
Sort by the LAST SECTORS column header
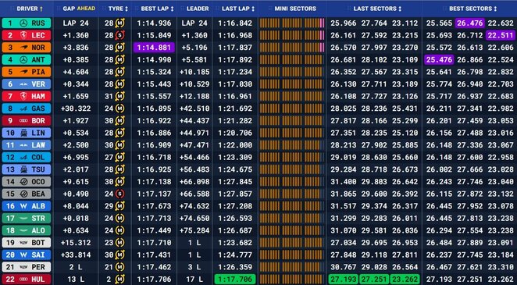pyautogui.click(x=377, y=9)
